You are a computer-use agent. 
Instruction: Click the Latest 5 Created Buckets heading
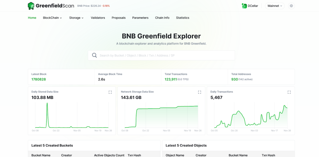coord(52,145)
